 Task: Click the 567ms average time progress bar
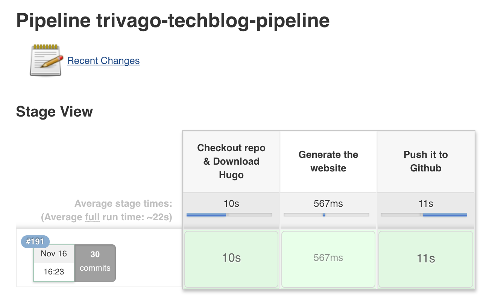click(326, 214)
